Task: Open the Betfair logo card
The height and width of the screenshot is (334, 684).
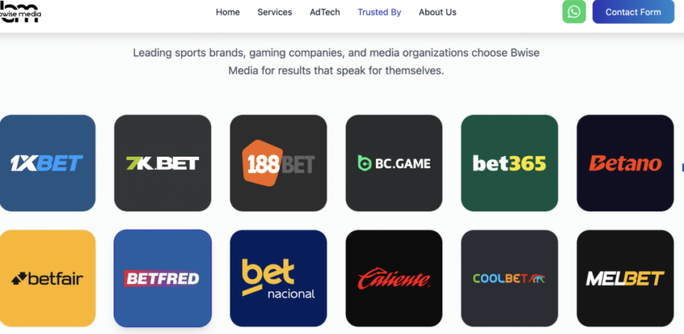Action: (x=47, y=278)
